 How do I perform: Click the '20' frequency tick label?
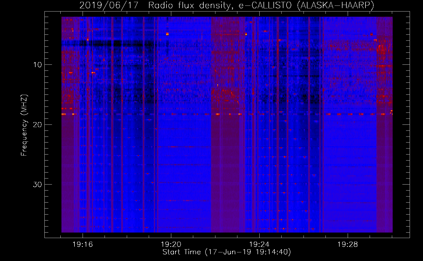click(x=37, y=124)
